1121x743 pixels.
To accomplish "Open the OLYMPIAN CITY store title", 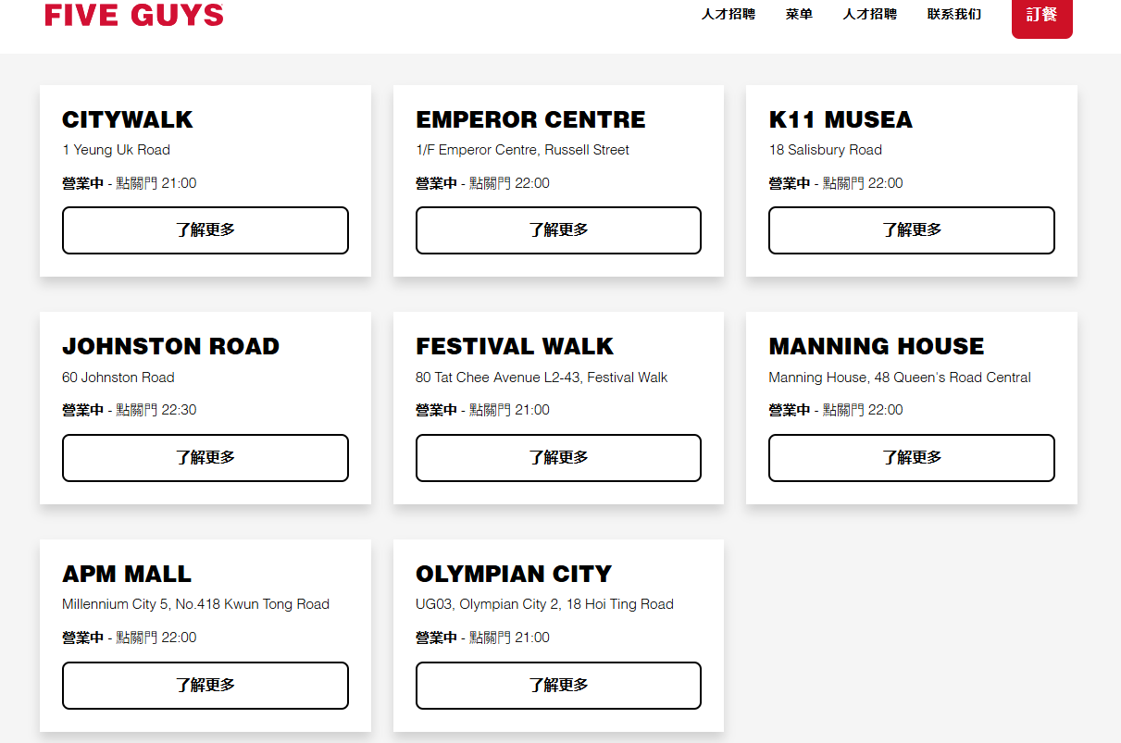I will point(514,575).
